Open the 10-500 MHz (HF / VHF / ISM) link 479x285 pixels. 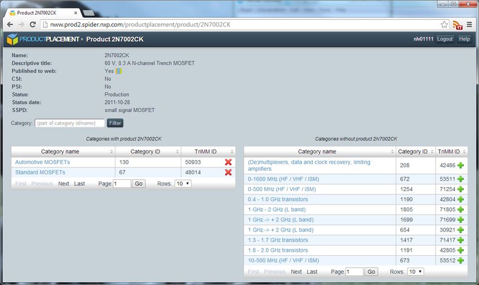coord(283,260)
